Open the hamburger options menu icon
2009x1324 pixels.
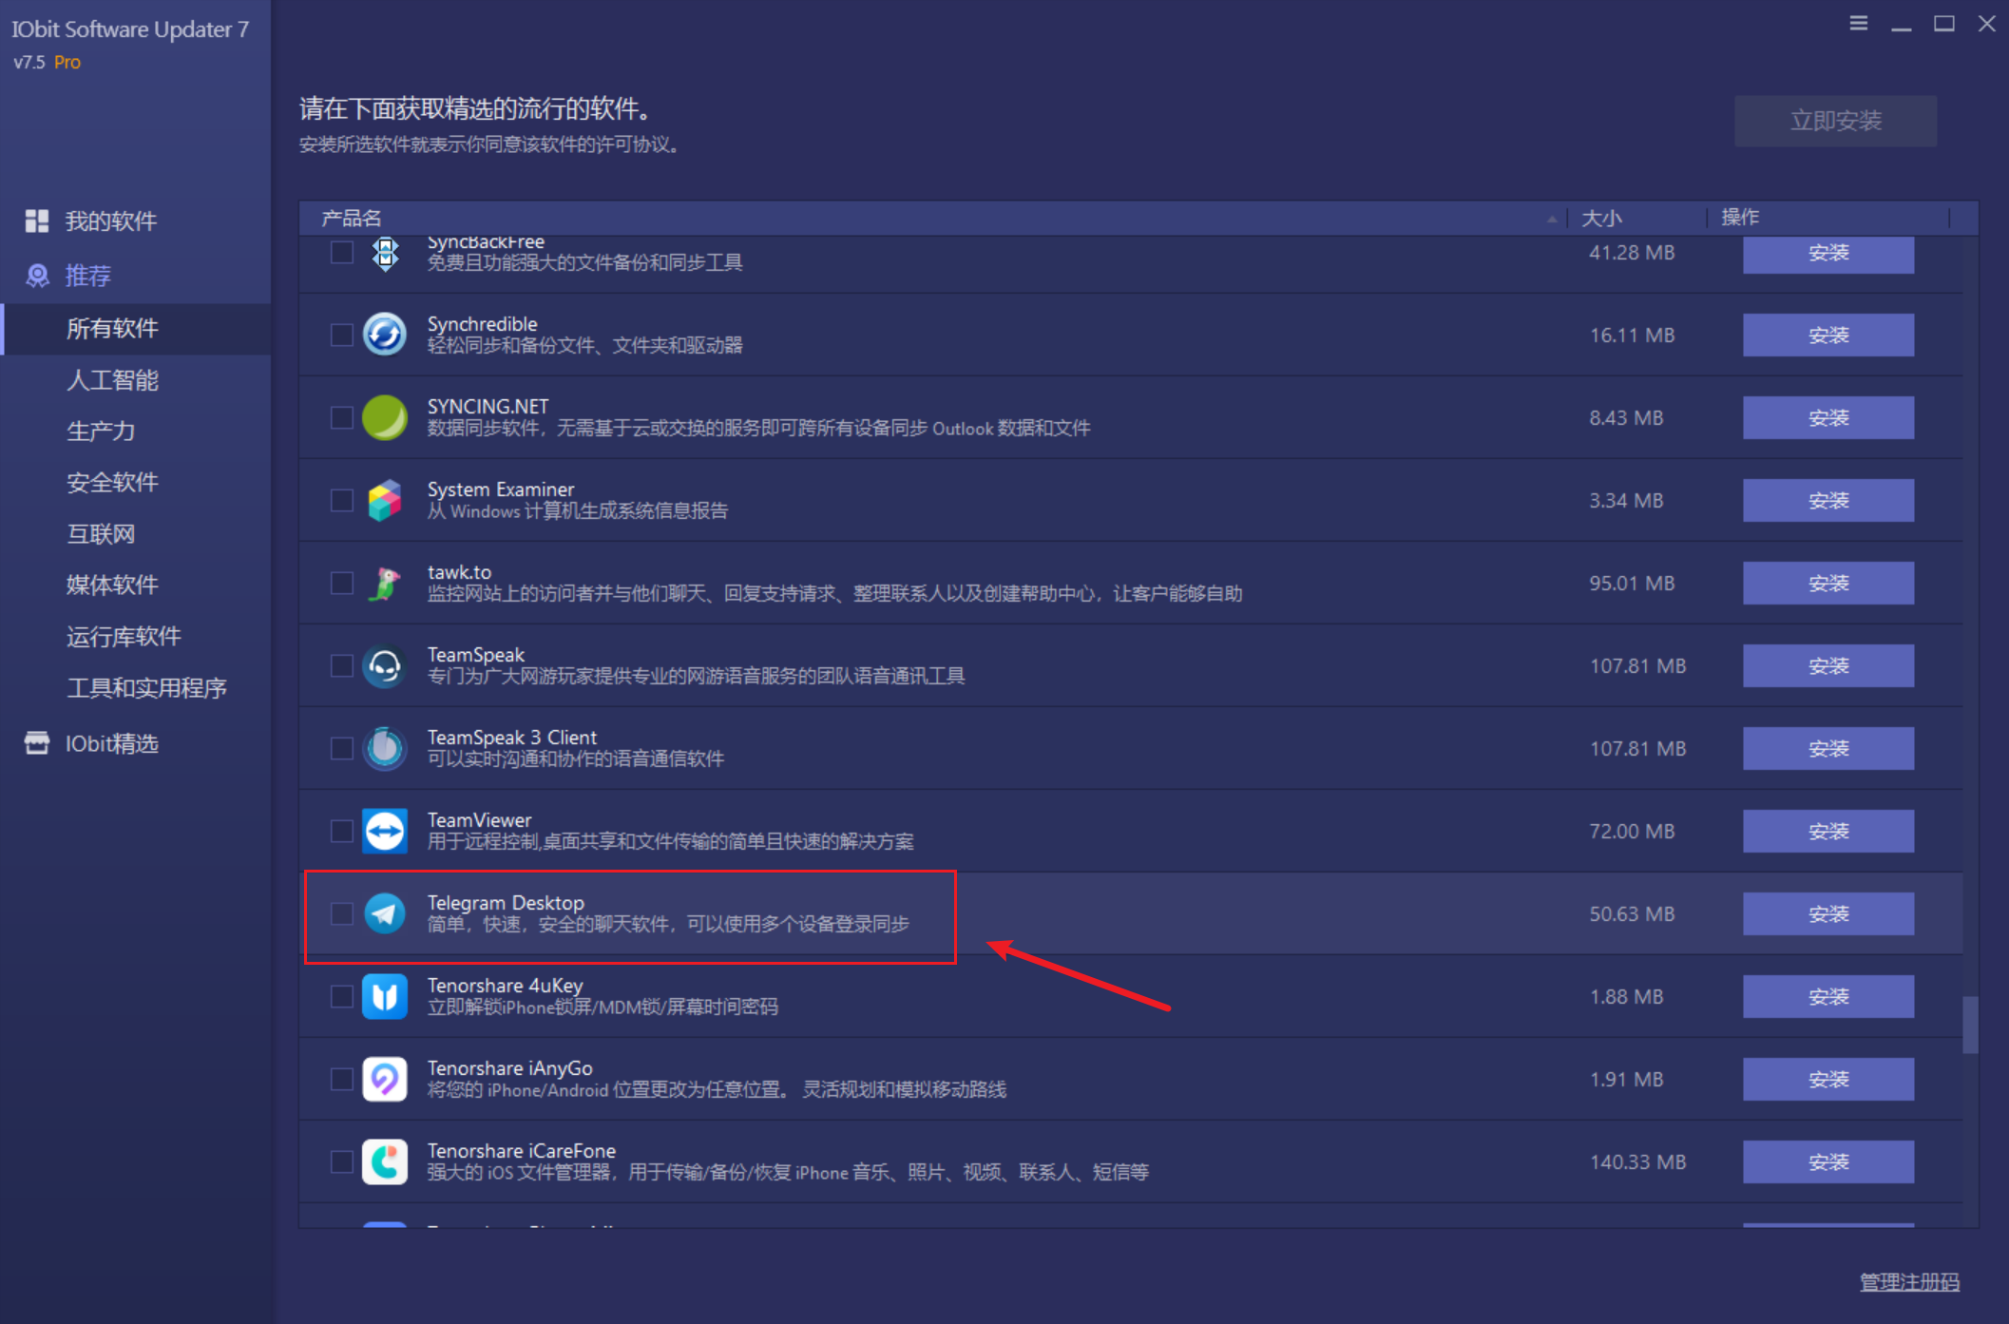click(x=1858, y=23)
